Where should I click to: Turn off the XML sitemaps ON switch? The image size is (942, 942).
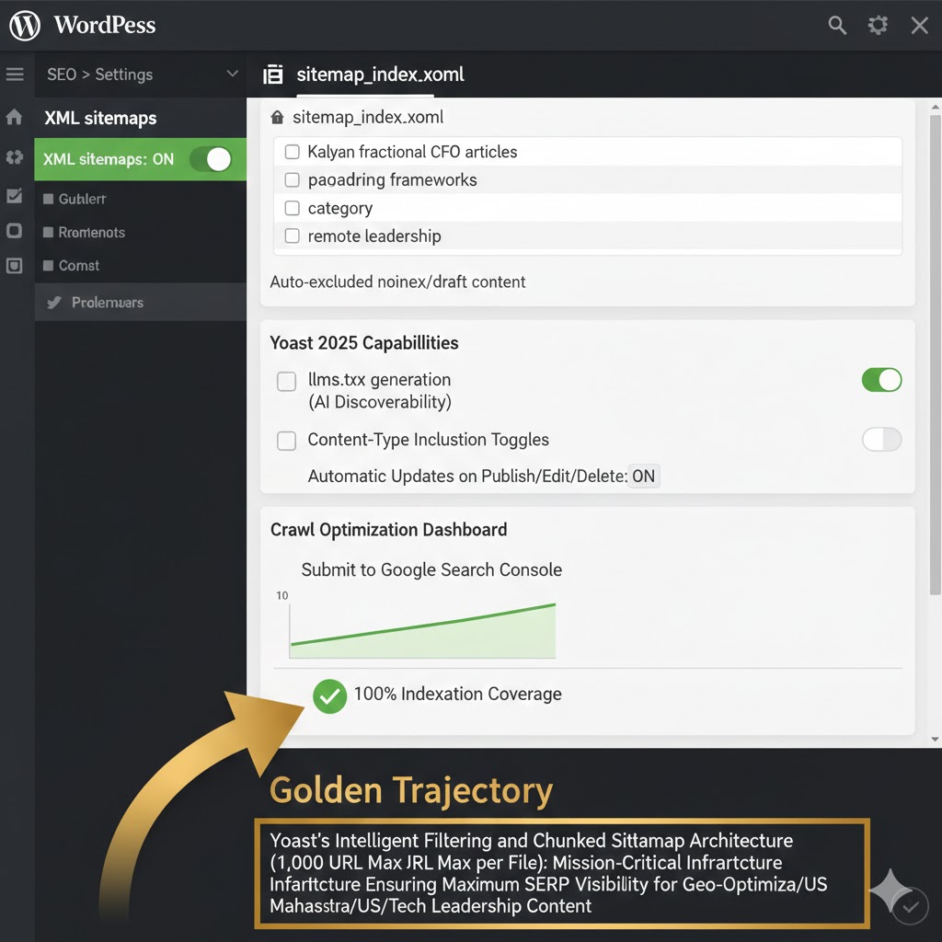211,159
